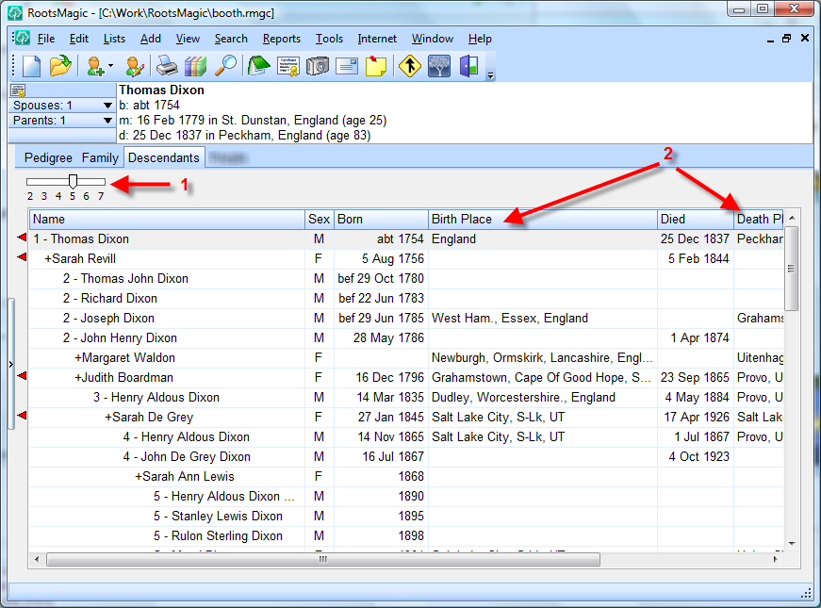
Task: Click the red marker beside Sarah Revill row
Action: (22, 257)
